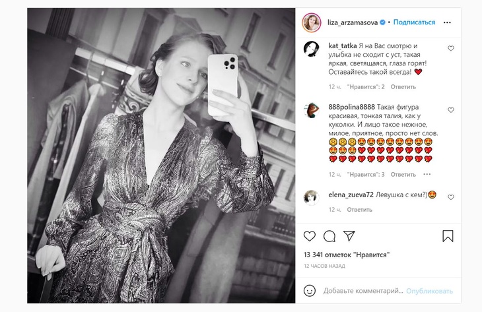This screenshot has height=312, width=482.
Task: Open 888polina8888's profile picture
Action: 311,110
